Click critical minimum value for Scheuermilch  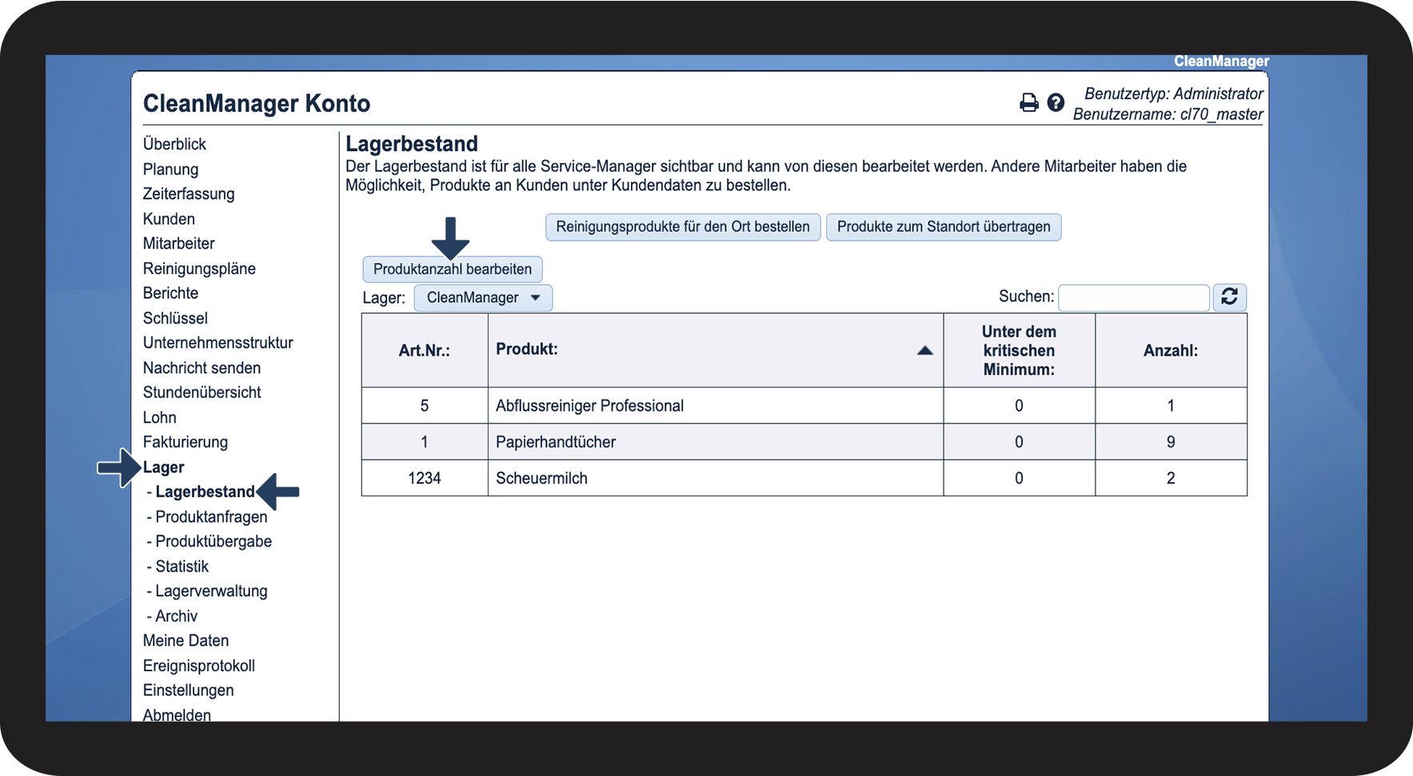tap(1019, 478)
